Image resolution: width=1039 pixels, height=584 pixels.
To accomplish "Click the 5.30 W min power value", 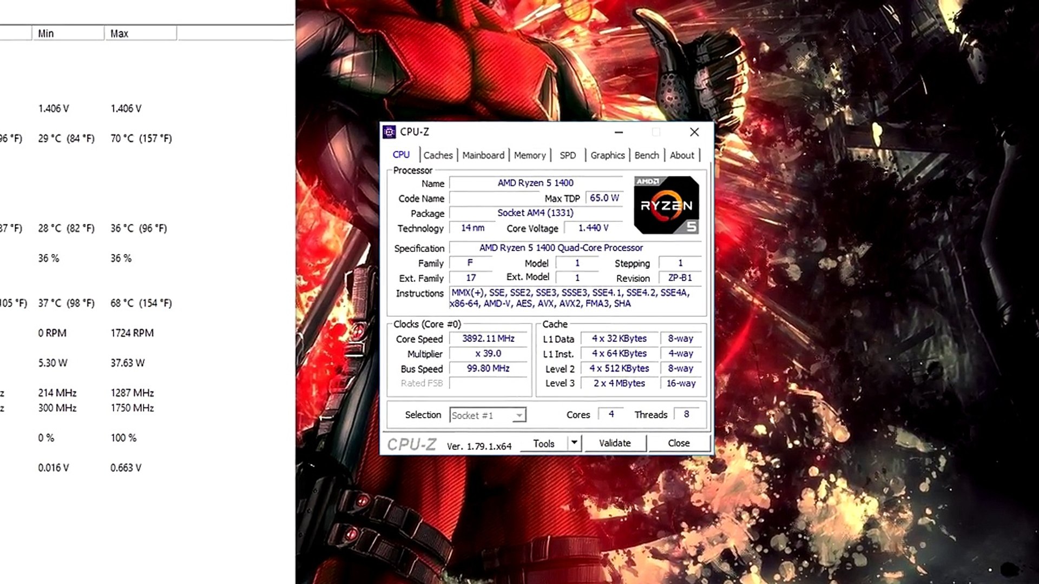I will (x=52, y=363).
